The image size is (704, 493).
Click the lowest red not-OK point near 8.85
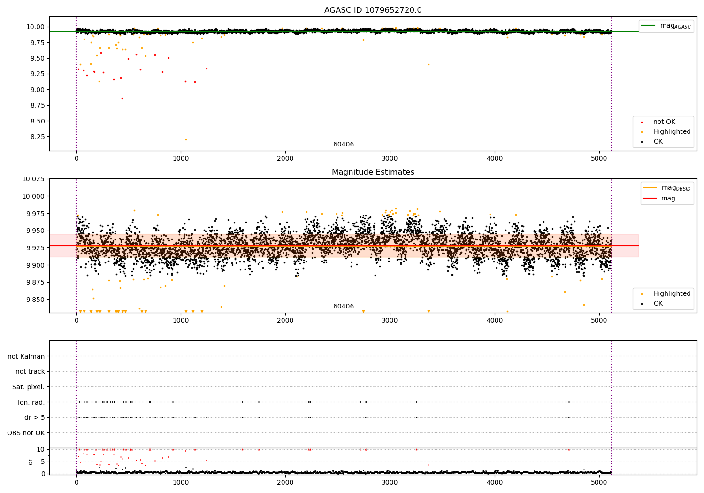pyautogui.click(x=122, y=98)
